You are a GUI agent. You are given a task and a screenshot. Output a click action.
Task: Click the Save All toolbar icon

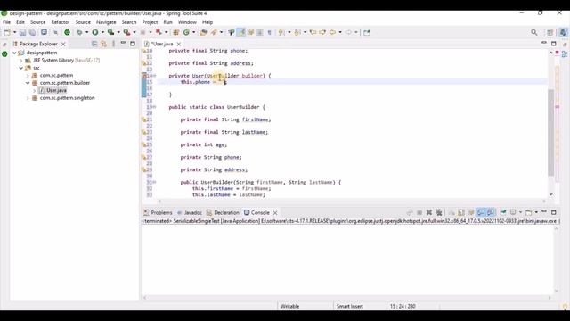(32, 32)
